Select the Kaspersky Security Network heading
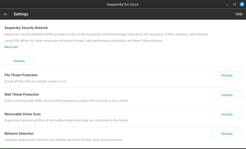246x149 pixels. 26,28
